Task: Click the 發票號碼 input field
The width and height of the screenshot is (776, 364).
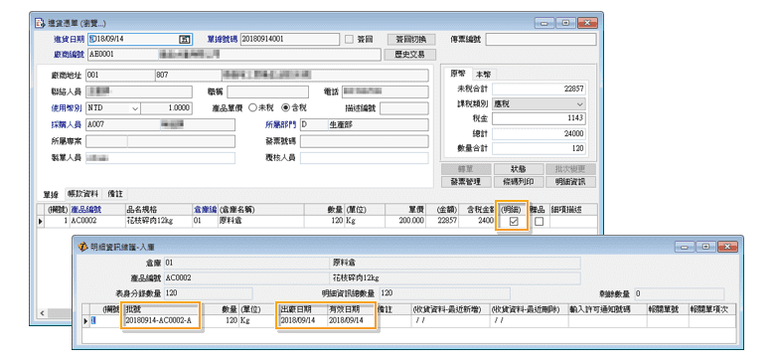Action: click(x=364, y=141)
